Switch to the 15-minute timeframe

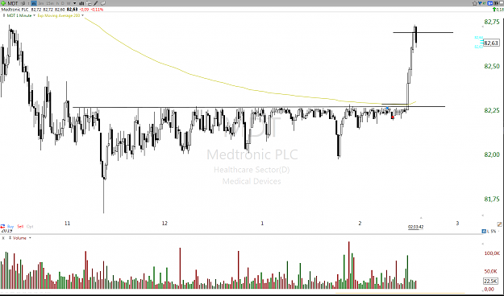click(50, 3)
